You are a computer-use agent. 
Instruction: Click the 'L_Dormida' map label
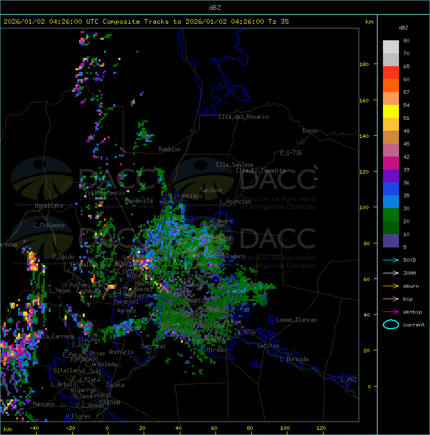click(x=294, y=359)
